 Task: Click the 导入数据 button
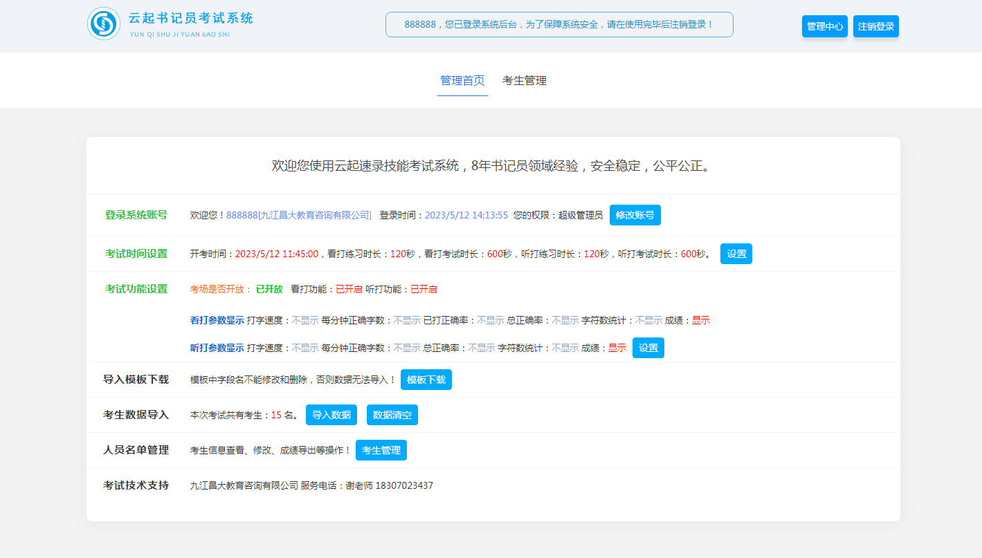click(x=331, y=415)
